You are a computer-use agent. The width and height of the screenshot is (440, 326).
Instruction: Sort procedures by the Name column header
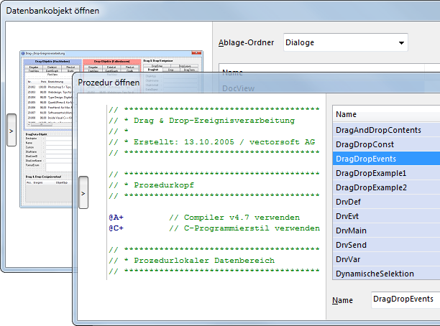click(x=385, y=114)
